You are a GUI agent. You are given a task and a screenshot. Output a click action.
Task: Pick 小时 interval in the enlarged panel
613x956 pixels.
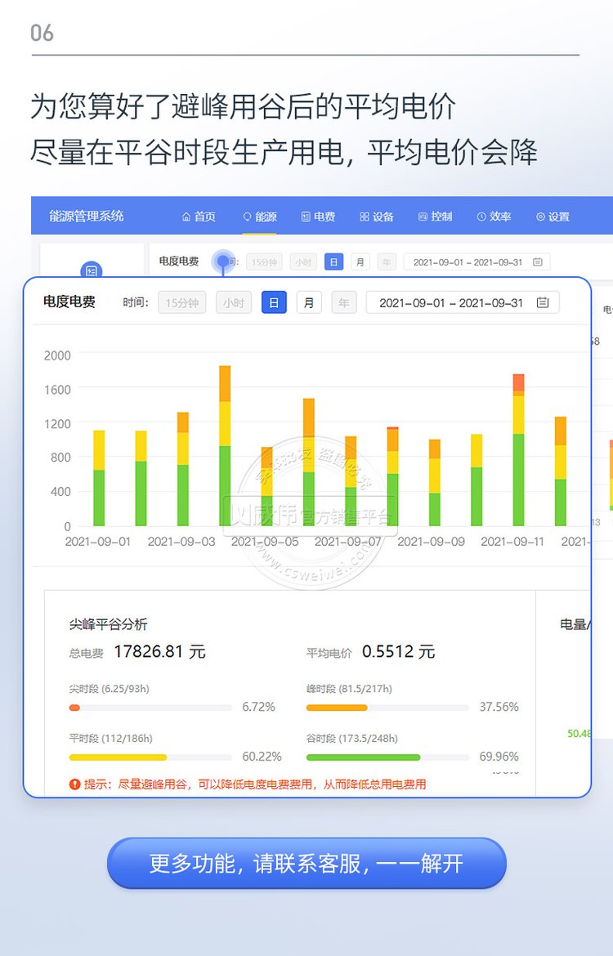[234, 302]
